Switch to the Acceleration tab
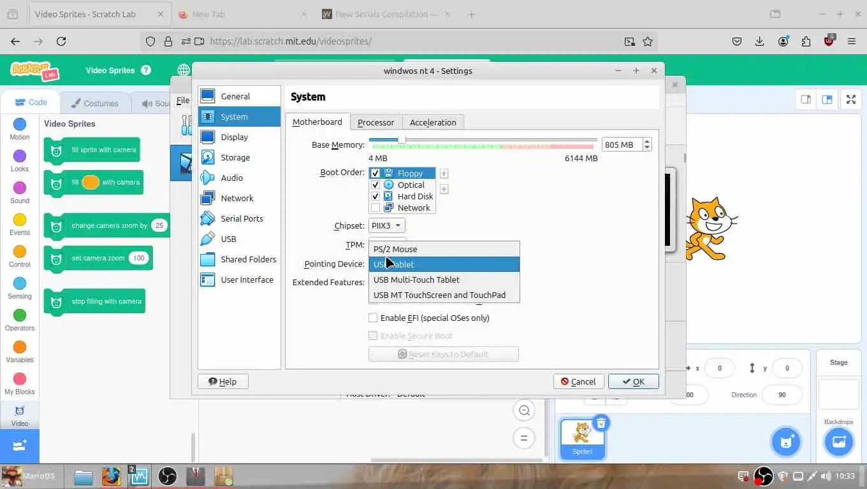The image size is (867, 489). 433,122
